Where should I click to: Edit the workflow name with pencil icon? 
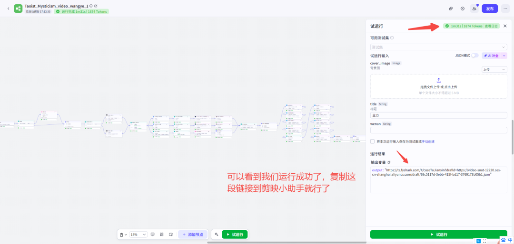coord(96,6)
